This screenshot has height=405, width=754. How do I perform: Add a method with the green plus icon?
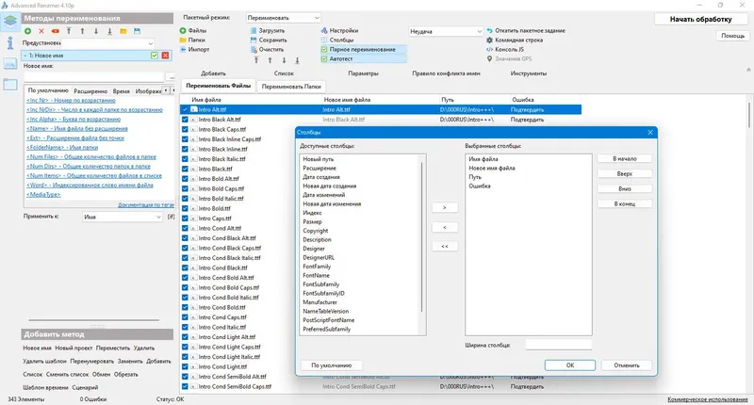[x=28, y=31]
